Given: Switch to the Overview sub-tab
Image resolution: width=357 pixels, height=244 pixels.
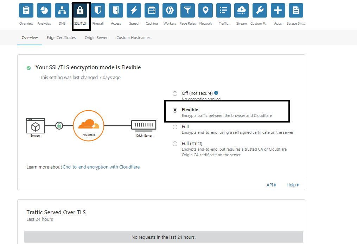Looking at the screenshot, I should 30,38.
